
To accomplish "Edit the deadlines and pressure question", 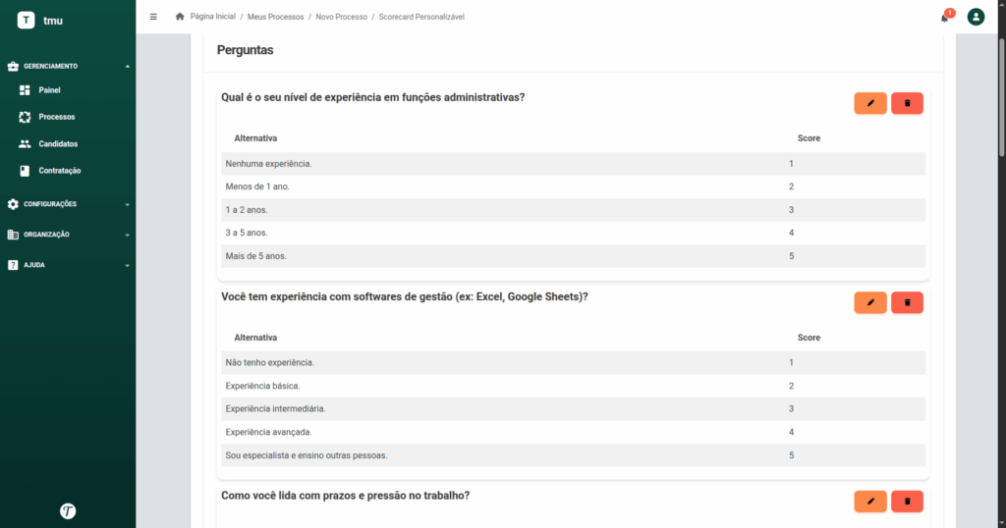I will pyautogui.click(x=870, y=502).
